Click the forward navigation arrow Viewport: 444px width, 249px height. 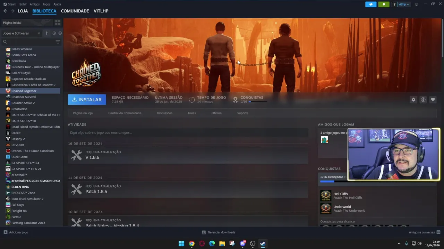click(12, 11)
